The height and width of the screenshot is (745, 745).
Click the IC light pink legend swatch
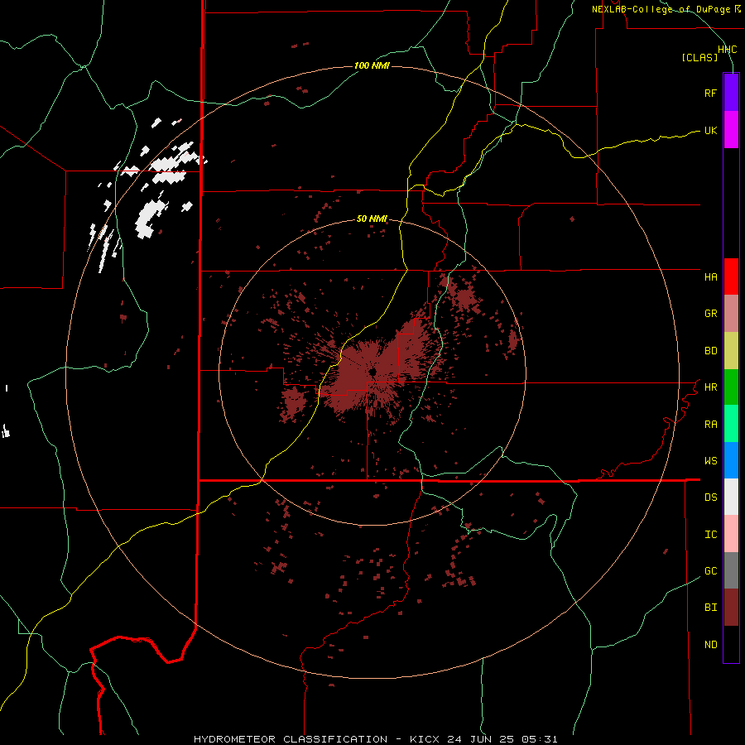pos(731,534)
